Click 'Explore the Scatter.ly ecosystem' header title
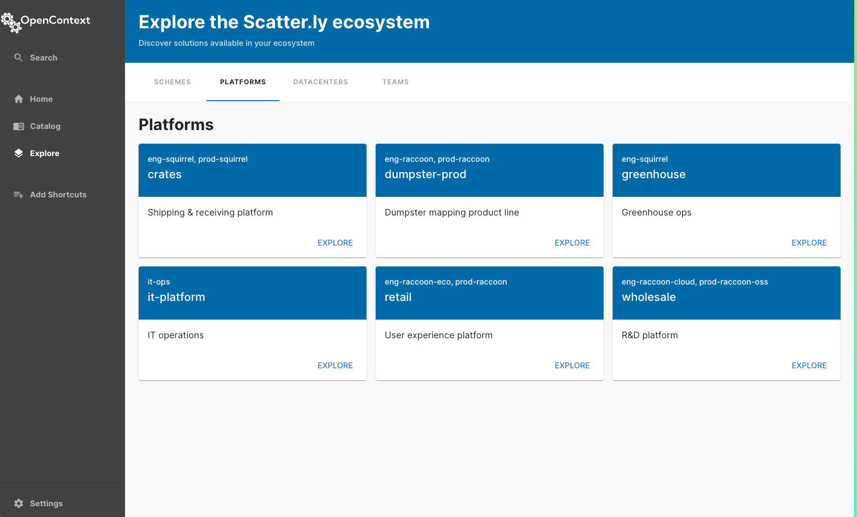 pyautogui.click(x=284, y=22)
